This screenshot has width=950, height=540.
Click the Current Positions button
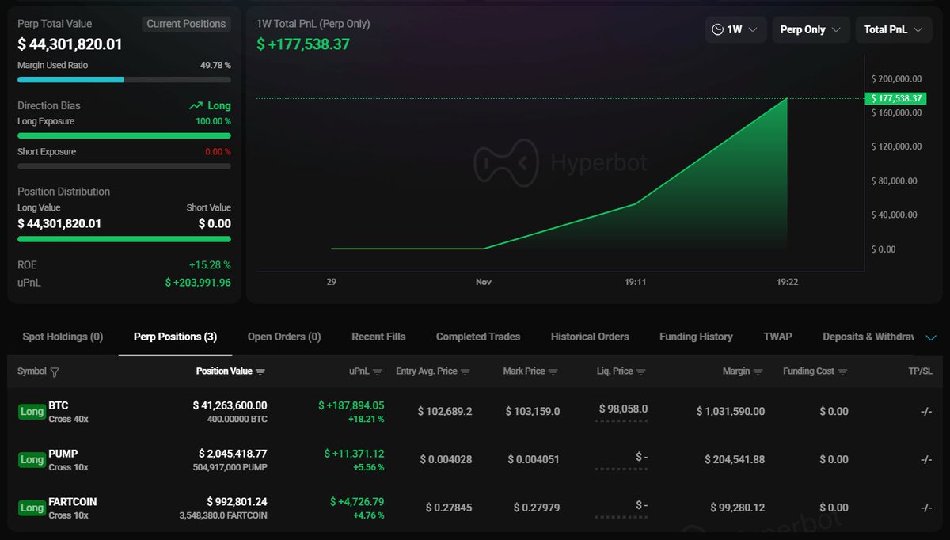click(186, 24)
